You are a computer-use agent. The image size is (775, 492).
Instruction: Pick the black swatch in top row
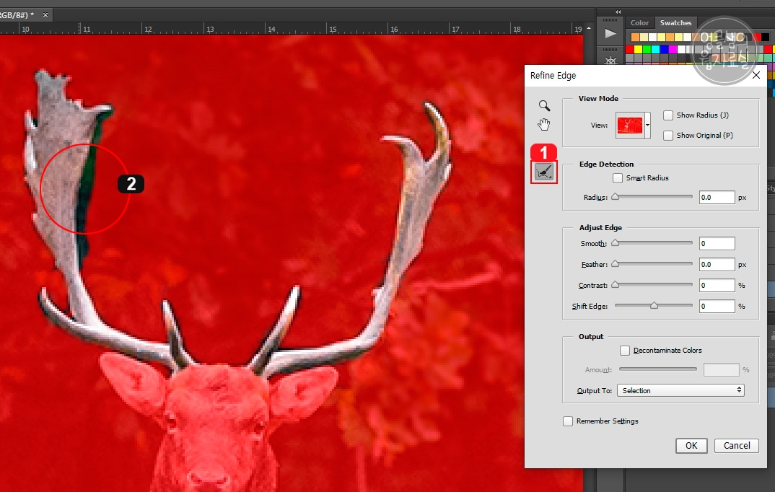765,37
